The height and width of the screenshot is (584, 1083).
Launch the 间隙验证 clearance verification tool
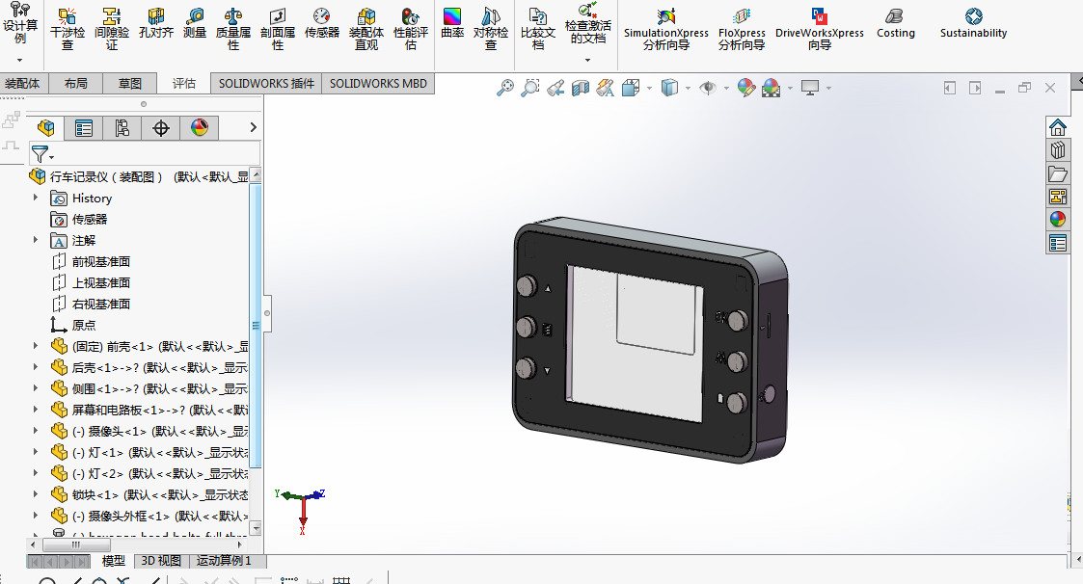111,28
